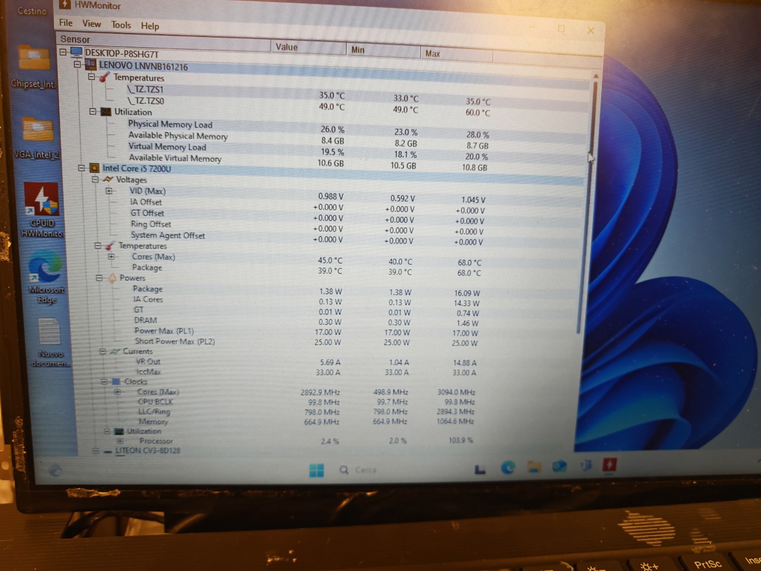761x571 pixels.
Task: Click the thermometer icon of Lenovo Temperatures
Action: [x=105, y=77]
